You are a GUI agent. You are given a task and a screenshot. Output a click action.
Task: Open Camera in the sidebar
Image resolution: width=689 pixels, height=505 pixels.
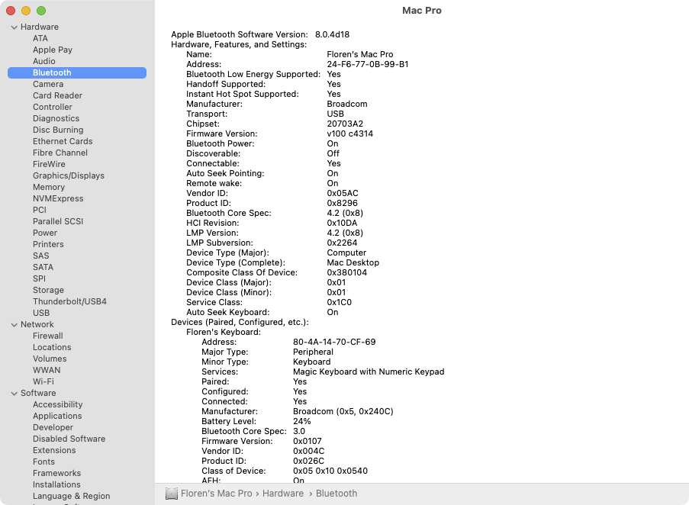pyautogui.click(x=48, y=85)
